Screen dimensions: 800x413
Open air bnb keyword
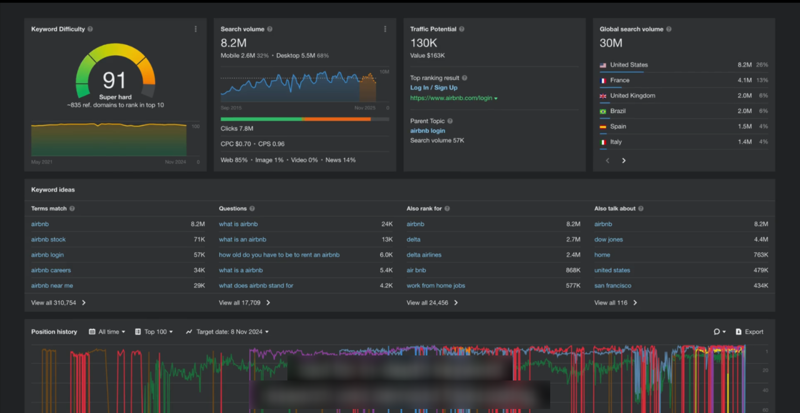click(416, 270)
